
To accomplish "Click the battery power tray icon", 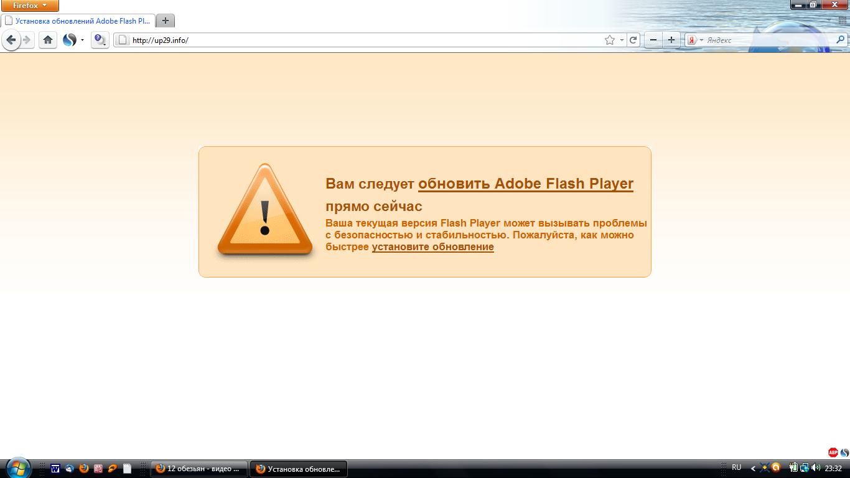I will [793, 468].
